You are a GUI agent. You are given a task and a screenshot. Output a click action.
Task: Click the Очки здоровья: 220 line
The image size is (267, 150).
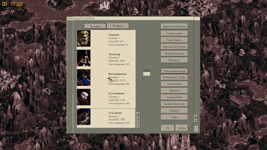tap(119, 123)
